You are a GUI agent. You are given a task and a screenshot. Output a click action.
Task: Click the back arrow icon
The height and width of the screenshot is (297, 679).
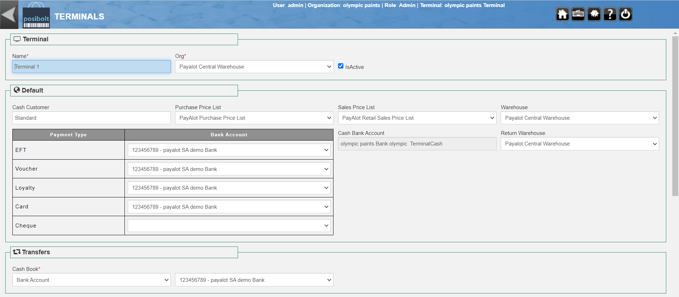[9, 14]
